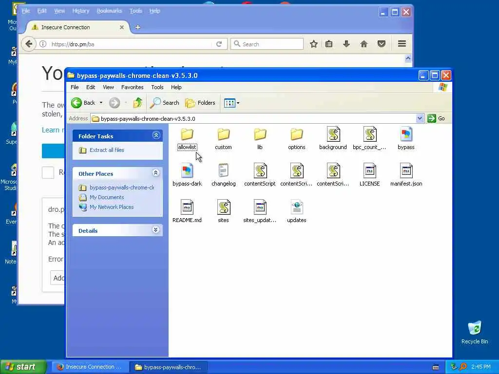
Task: Open Explorer Search pane
Action: click(x=165, y=103)
